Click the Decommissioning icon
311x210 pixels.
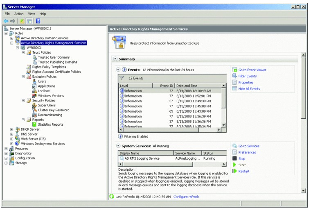pos(34,115)
